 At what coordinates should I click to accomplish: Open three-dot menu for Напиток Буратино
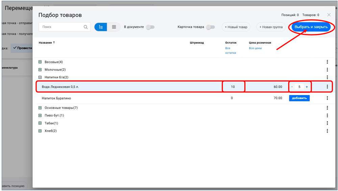327,98
